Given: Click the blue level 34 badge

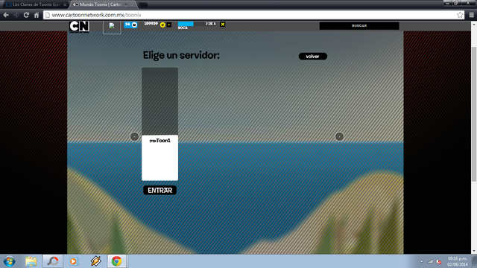Looking at the screenshot, I should coord(131,25).
